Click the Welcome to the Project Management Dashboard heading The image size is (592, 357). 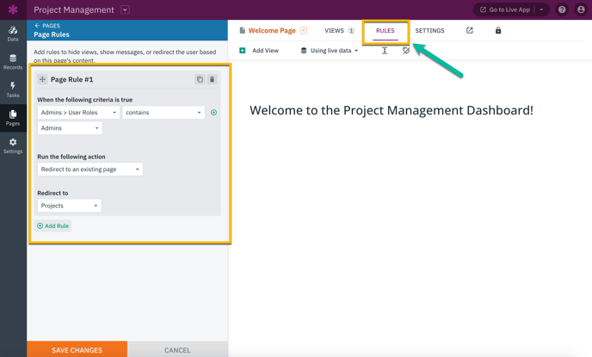(392, 110)
